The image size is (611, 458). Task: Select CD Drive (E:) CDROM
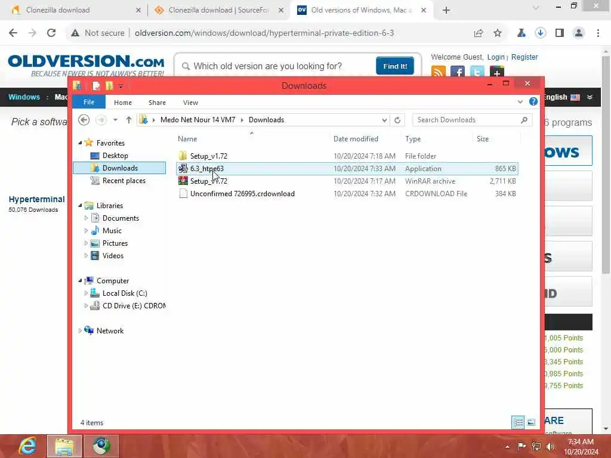134,306
